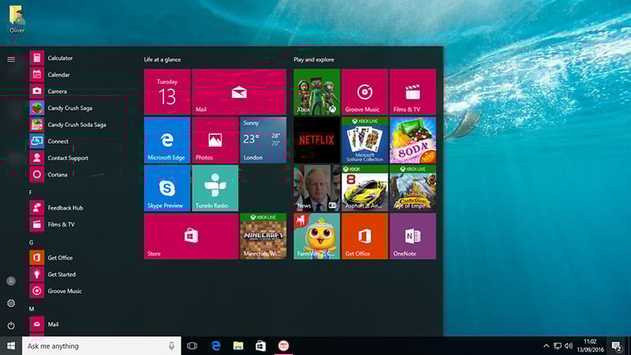Click the Power button icon

pyautogui.click(x=11, y=325)
